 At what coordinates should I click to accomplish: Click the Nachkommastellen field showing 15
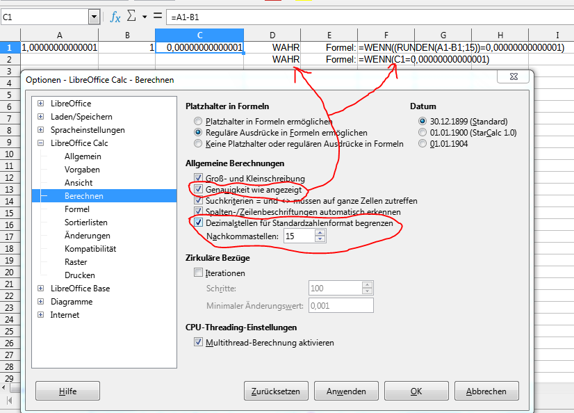[x=299, y=236]
